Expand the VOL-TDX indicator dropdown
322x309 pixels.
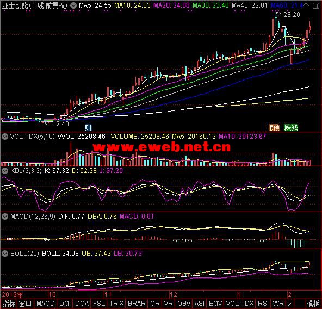pos(5,137)
